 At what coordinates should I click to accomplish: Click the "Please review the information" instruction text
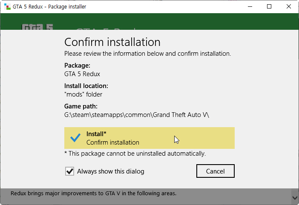click(x=148, y=54)
